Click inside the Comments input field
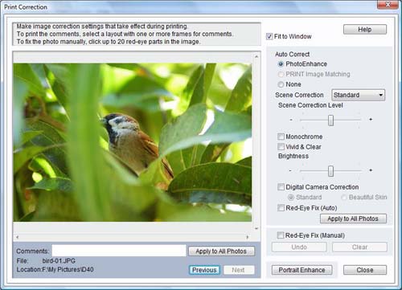The image size is (402, 290). tap(119, 251)
